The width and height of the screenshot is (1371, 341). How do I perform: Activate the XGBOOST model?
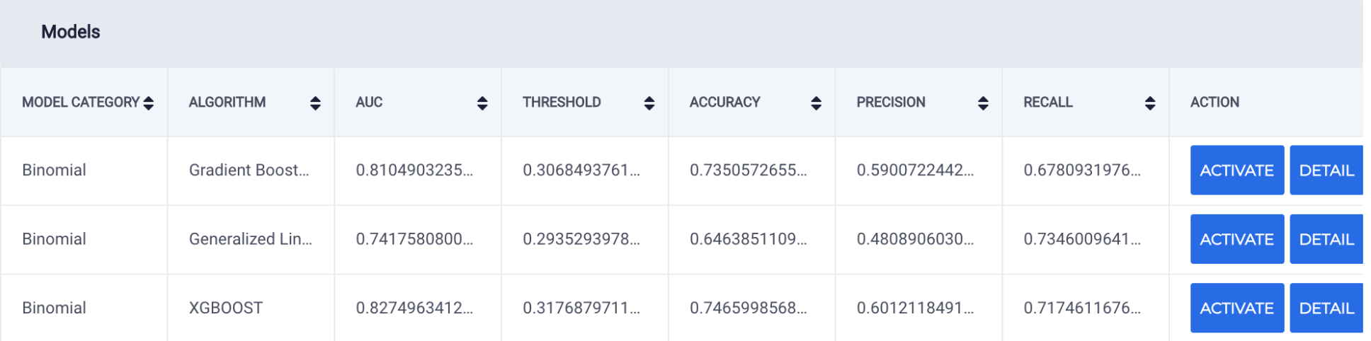pyautogui.click(x=1237, y=308)
